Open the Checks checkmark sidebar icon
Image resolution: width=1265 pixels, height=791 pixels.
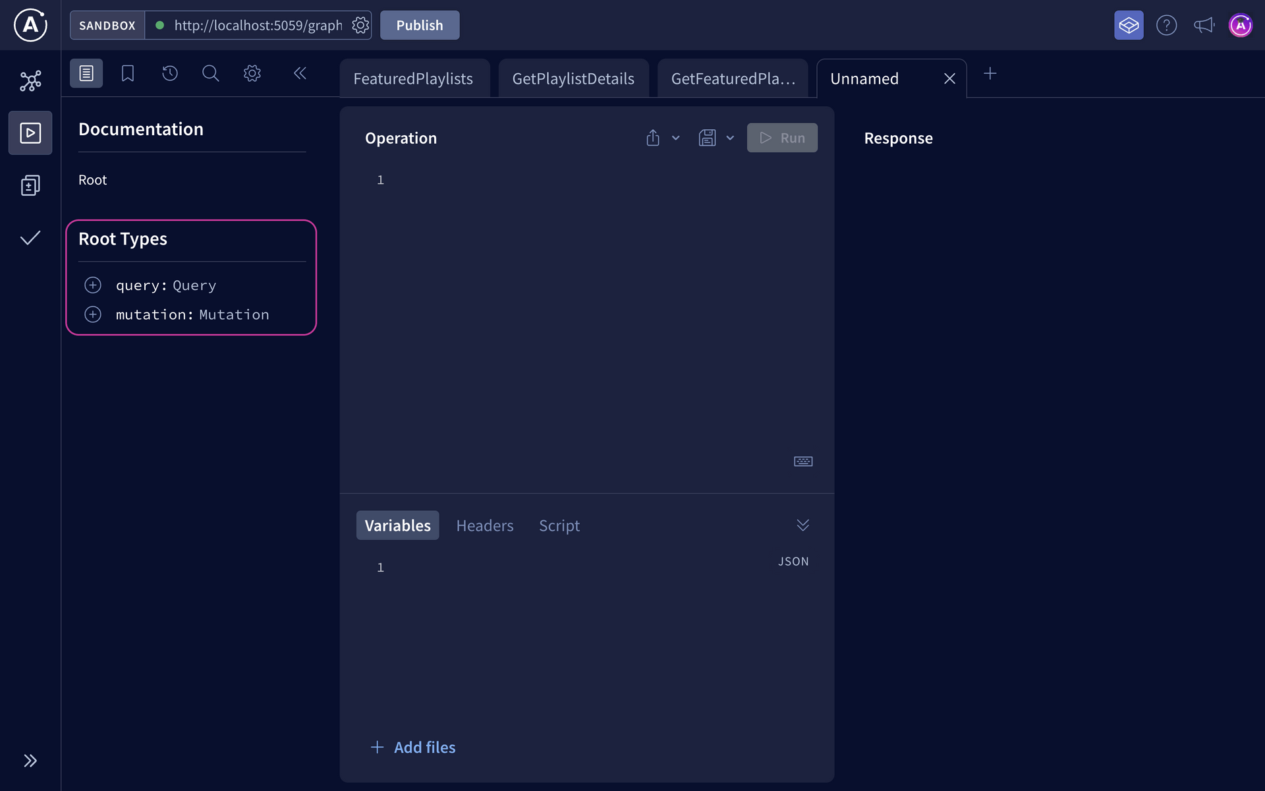point(30,238)
